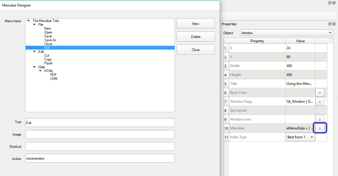Undock the Menubar Designer panel
Viewport: 338px width, 176px height.
(329, 3)
